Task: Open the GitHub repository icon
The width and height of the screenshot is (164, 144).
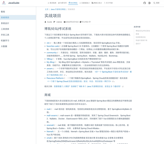Action: click(x=145, y=3)
